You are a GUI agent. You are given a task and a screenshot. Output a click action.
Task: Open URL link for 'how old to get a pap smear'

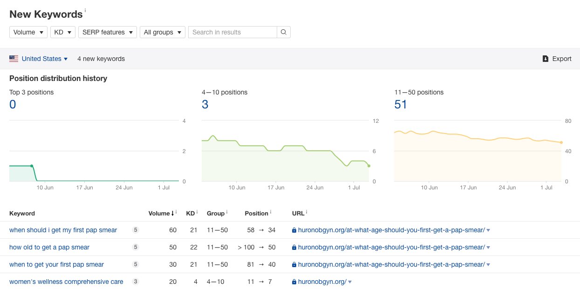(x=391, y=247)
